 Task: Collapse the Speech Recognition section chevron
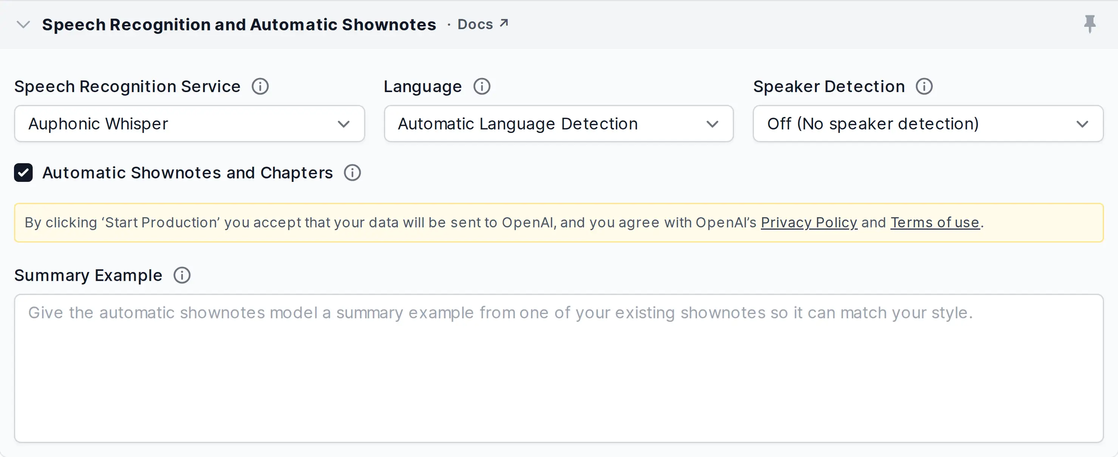click(x=23, y=24)
